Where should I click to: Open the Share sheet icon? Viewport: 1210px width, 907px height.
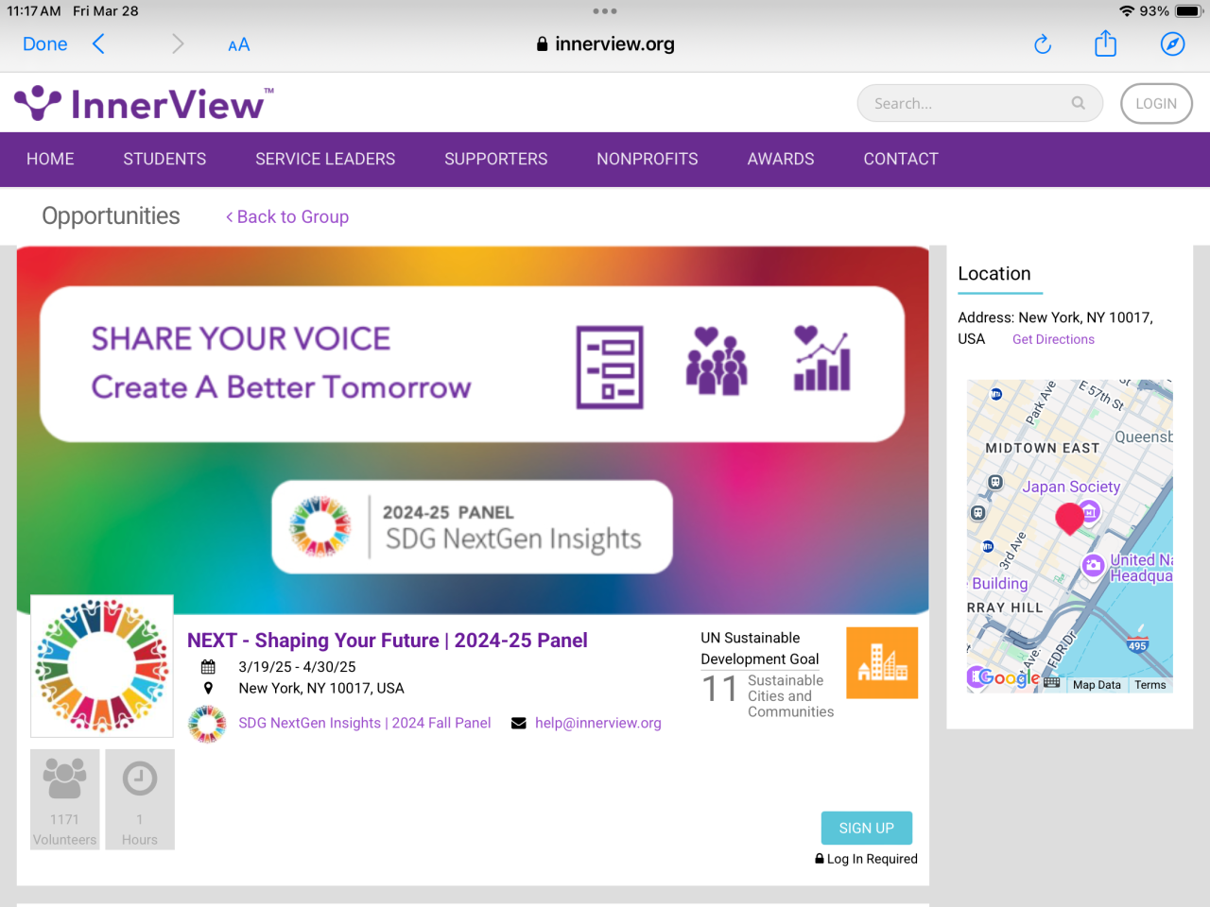click(1105, 43)
